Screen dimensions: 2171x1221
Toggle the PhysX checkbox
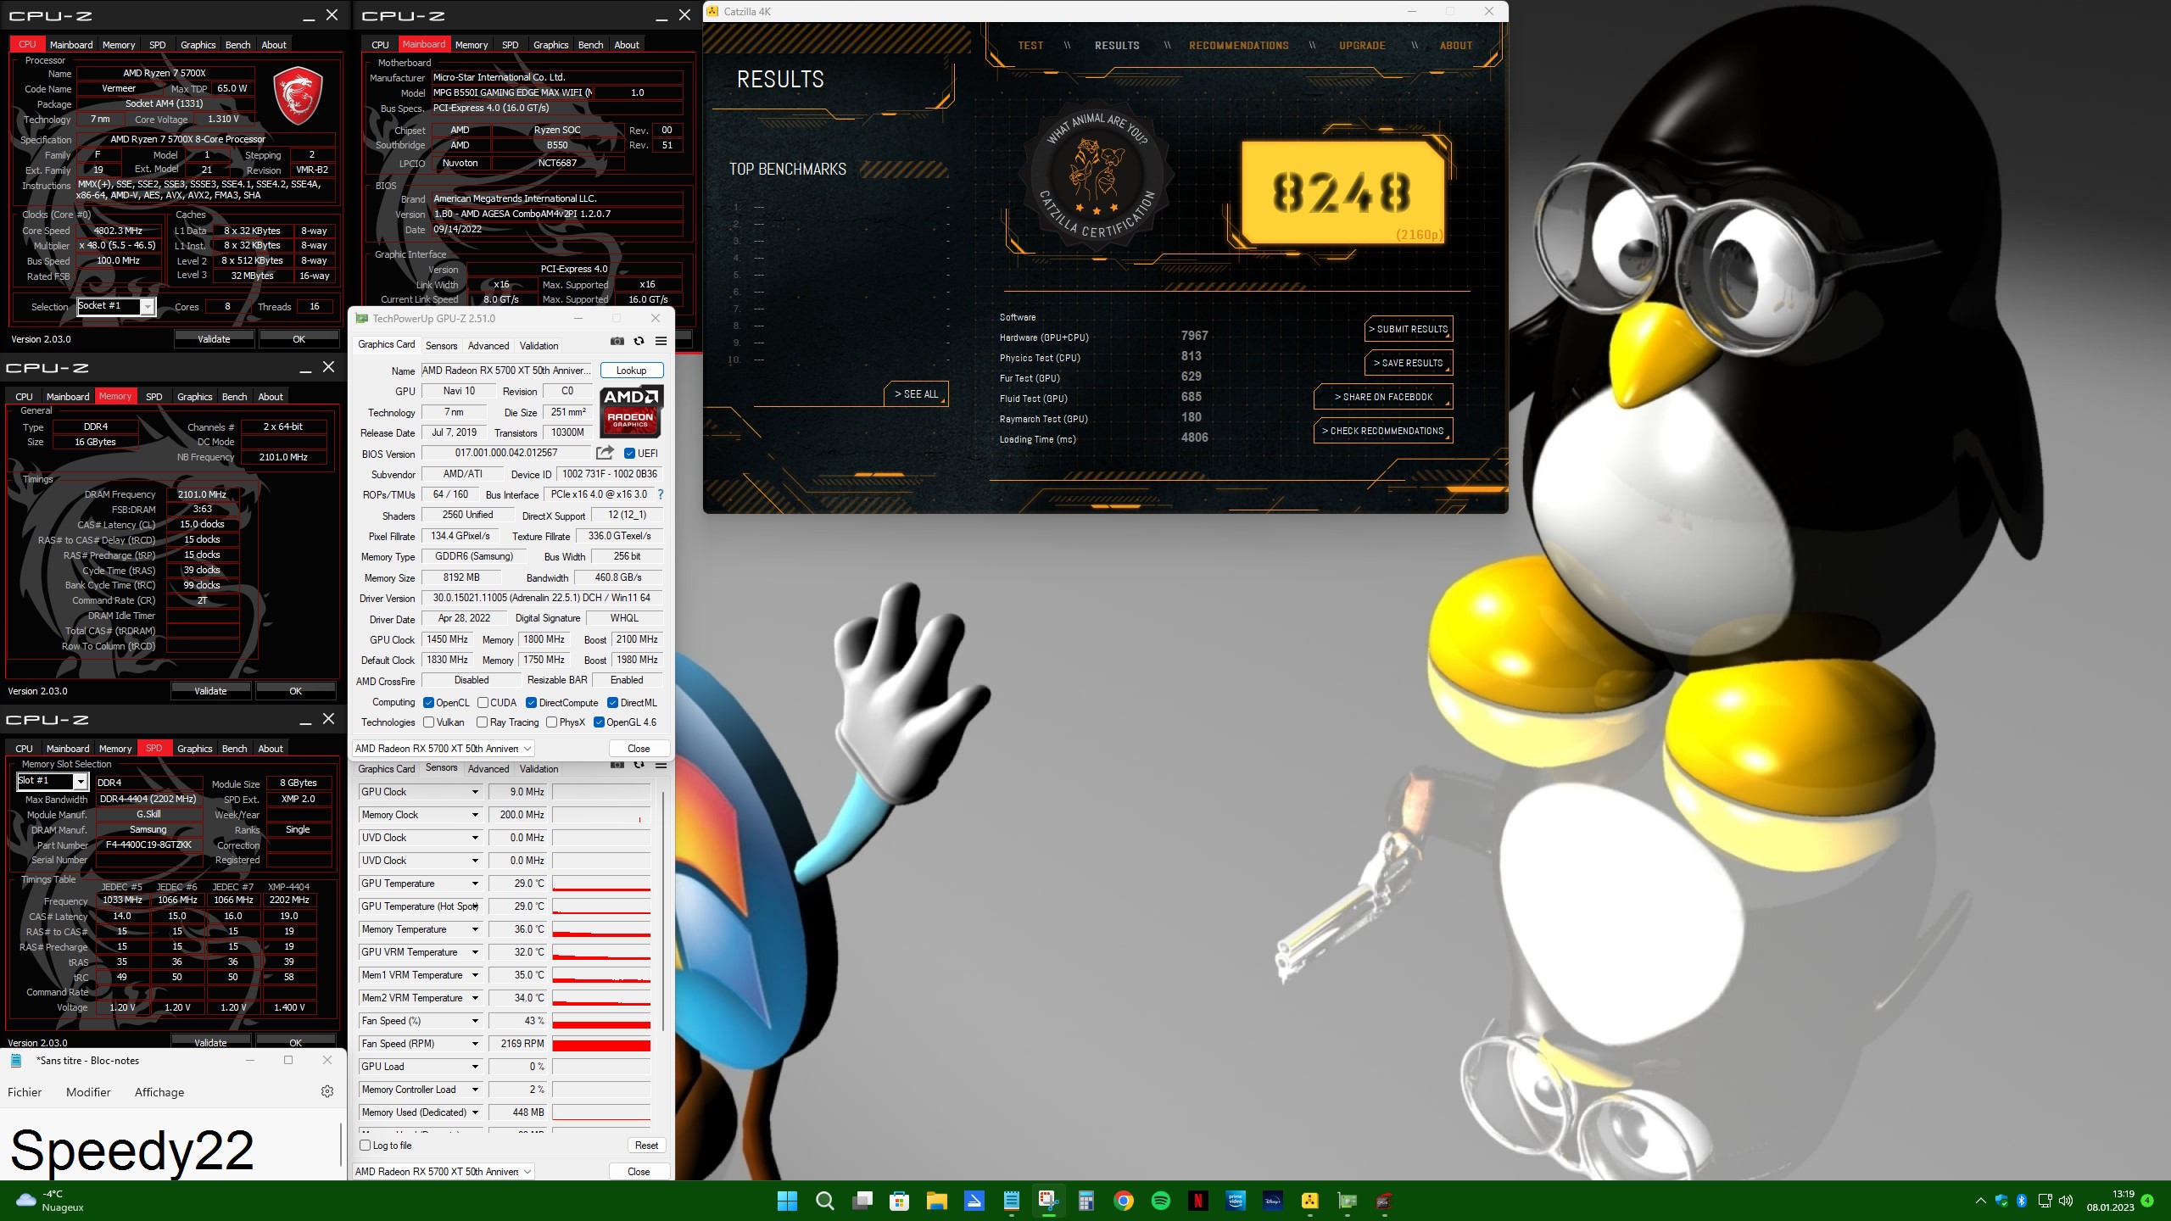pos(552,722)
